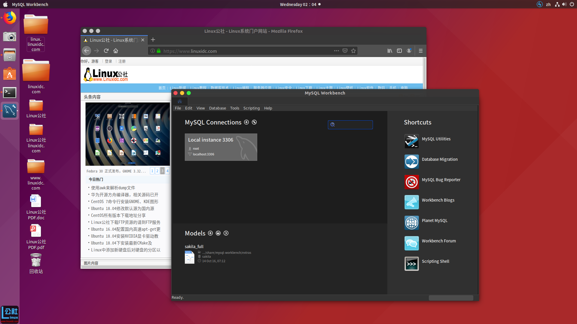
Task: Create a new model with the plus icon
Action: 210,233
